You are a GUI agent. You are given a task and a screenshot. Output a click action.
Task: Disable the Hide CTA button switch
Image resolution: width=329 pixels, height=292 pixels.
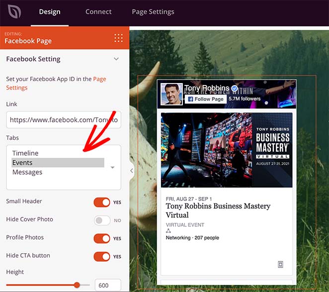coord(102,257)
